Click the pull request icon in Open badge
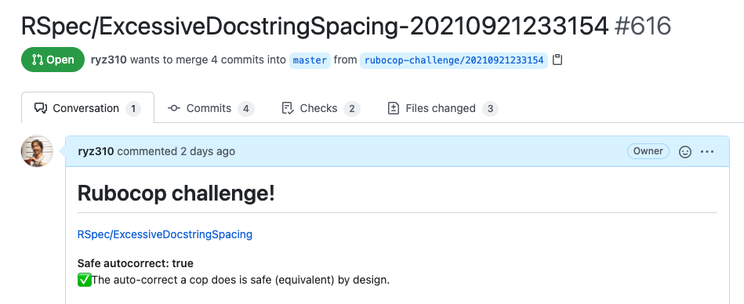 (x=38, y=60)
